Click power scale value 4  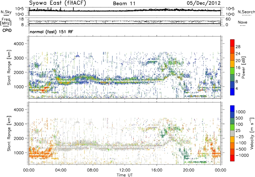tap(237, 89)
